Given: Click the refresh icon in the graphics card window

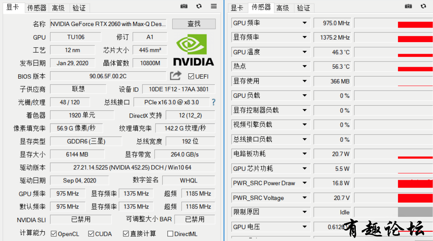Looking at the screenshot, I should coord(199,6).
